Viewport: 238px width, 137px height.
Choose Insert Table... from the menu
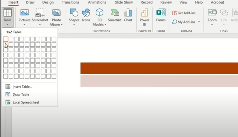(x=22, y=87)
